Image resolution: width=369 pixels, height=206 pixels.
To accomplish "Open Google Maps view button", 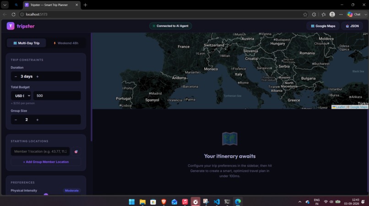I will click(323, 26).
